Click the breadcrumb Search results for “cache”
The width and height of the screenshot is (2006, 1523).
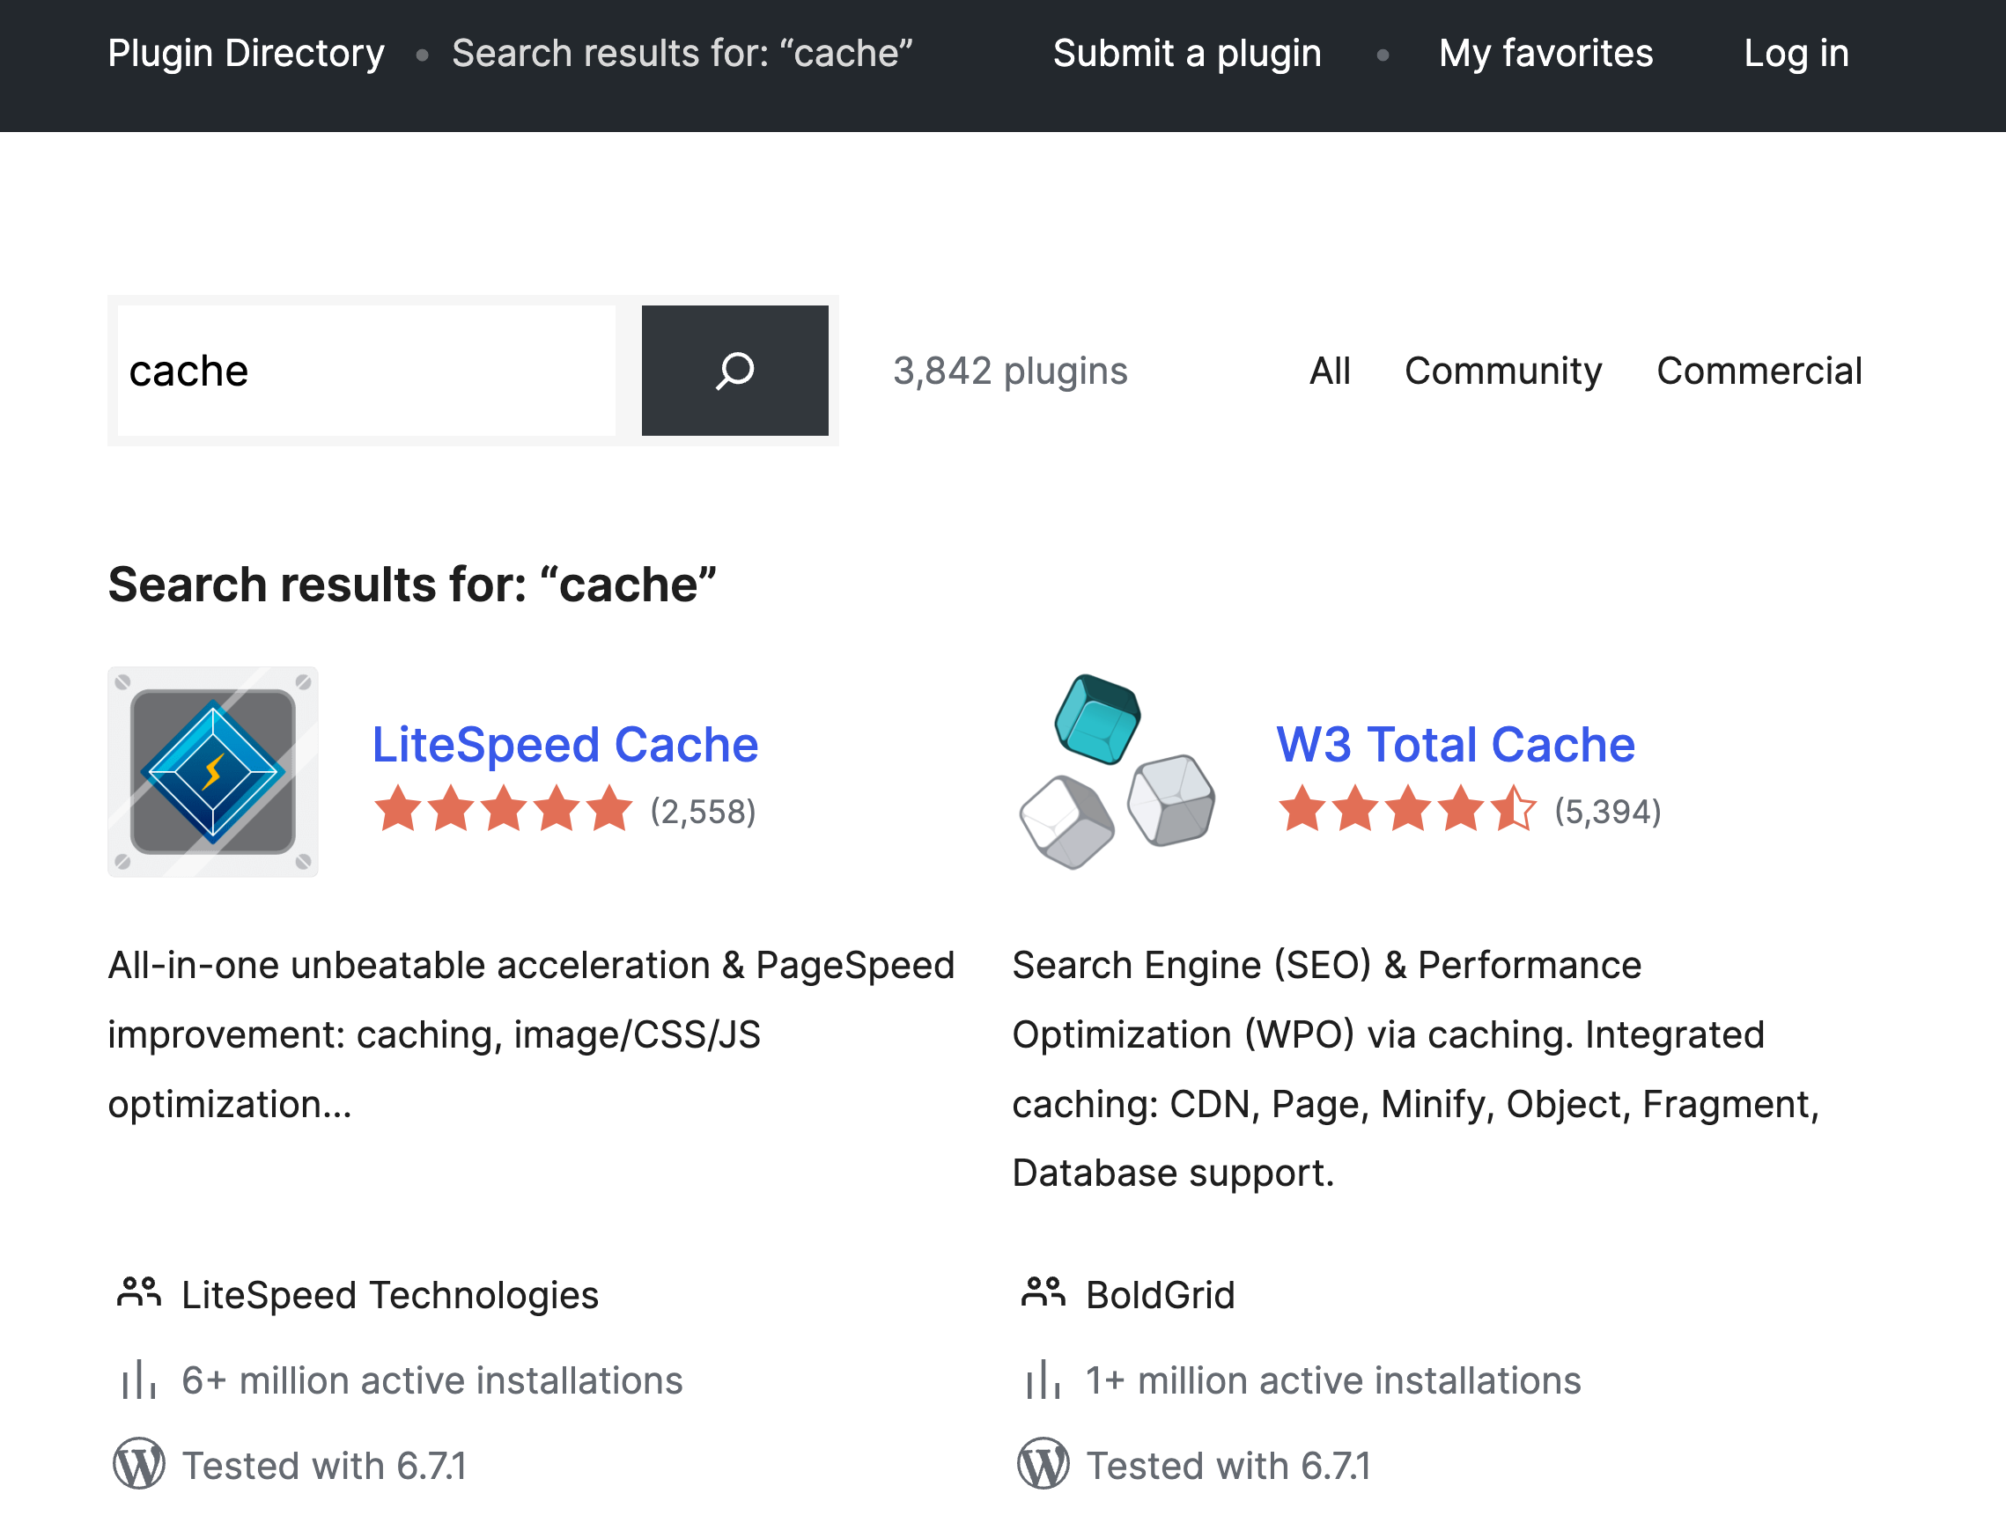point(682,54)
